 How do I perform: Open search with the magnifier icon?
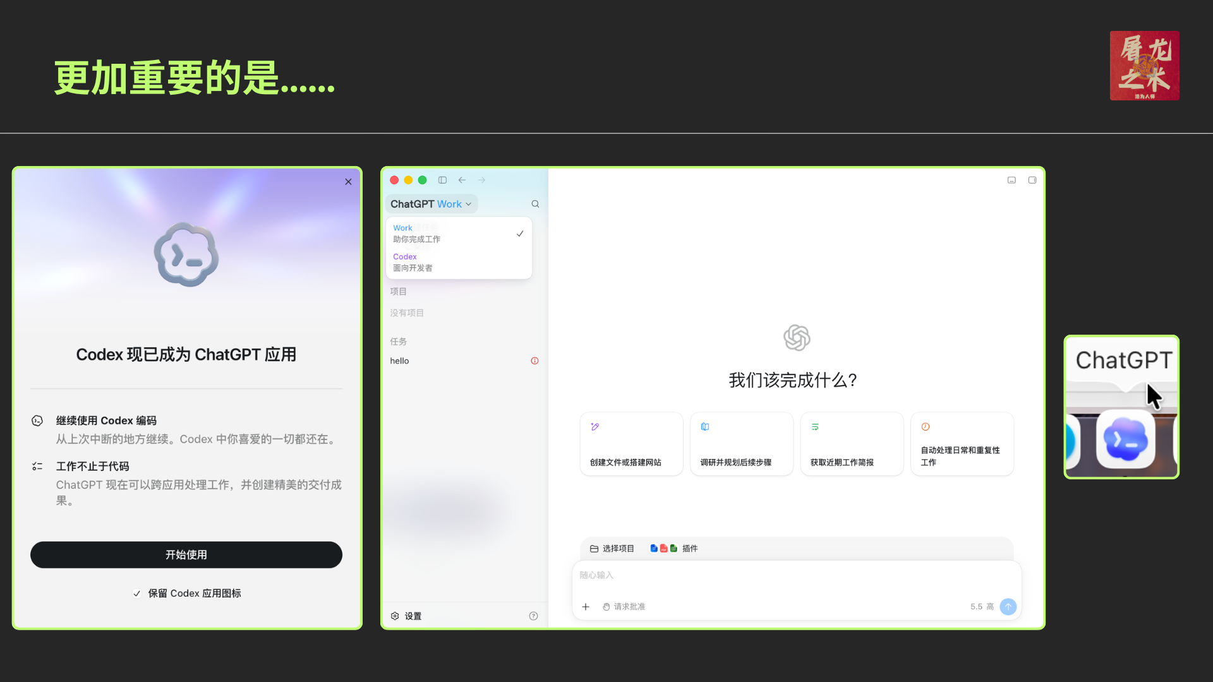click(535, 204)
